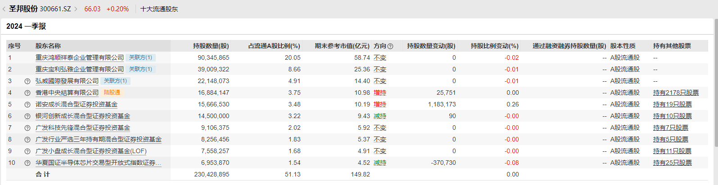718x185 pixels.
Task: Click 关联方(1) tag for 重庆宝利弘雅
Action: (140, 69)
